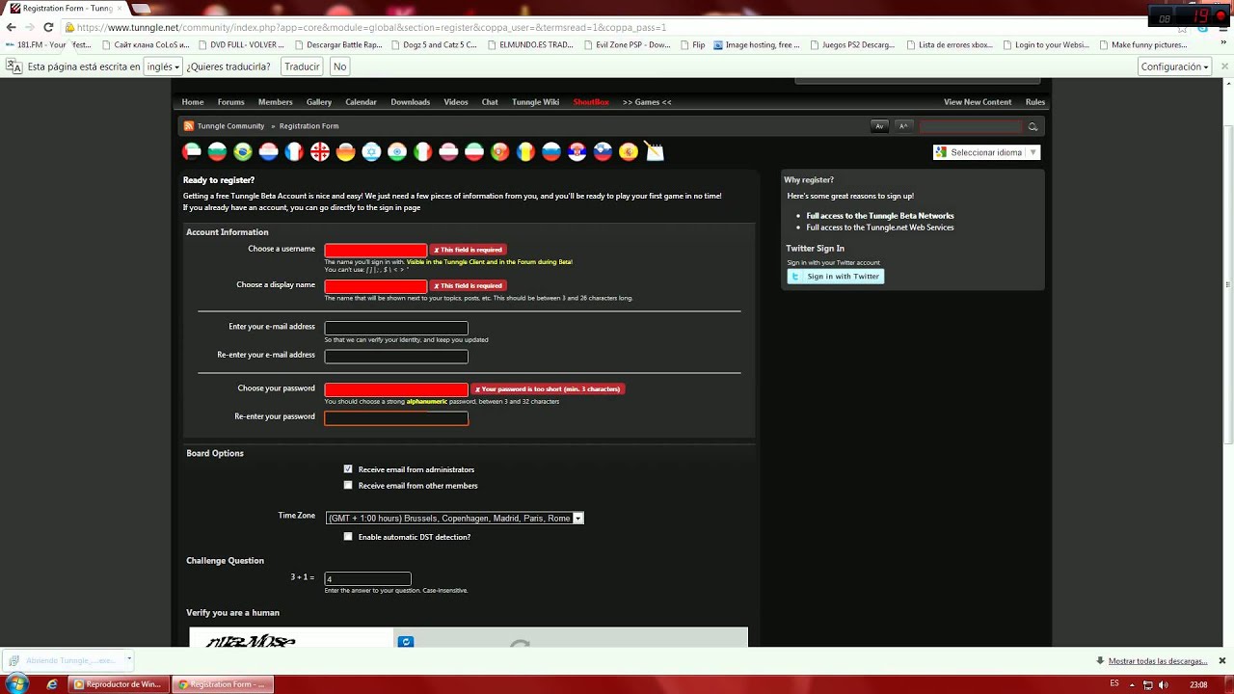Close the downloads bar

pyautogui.click(x=1221, y=660)
